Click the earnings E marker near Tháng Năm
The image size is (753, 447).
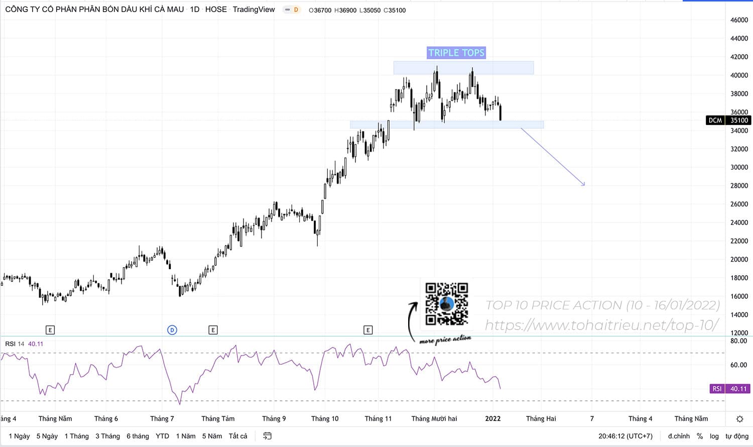tap(50, 330)
